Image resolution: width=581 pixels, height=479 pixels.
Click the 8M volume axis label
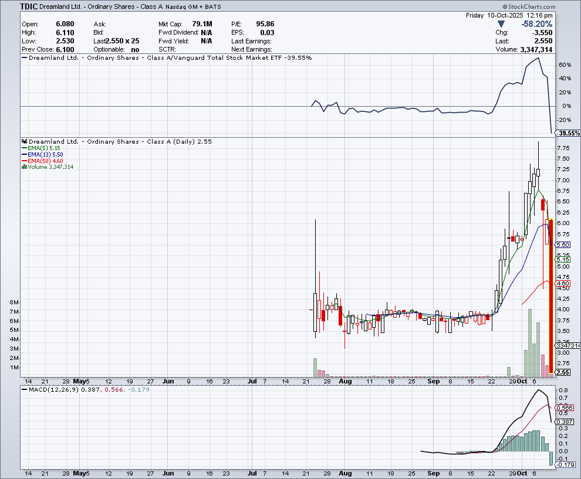click(x=14, y=303)
